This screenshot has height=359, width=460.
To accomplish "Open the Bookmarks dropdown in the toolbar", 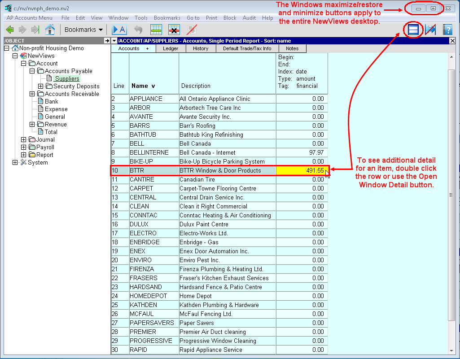I will (83, 30).
